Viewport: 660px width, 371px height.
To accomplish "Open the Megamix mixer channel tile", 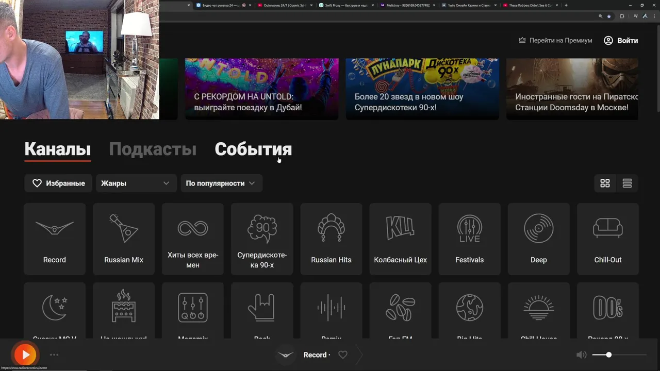I will point(193,310).
